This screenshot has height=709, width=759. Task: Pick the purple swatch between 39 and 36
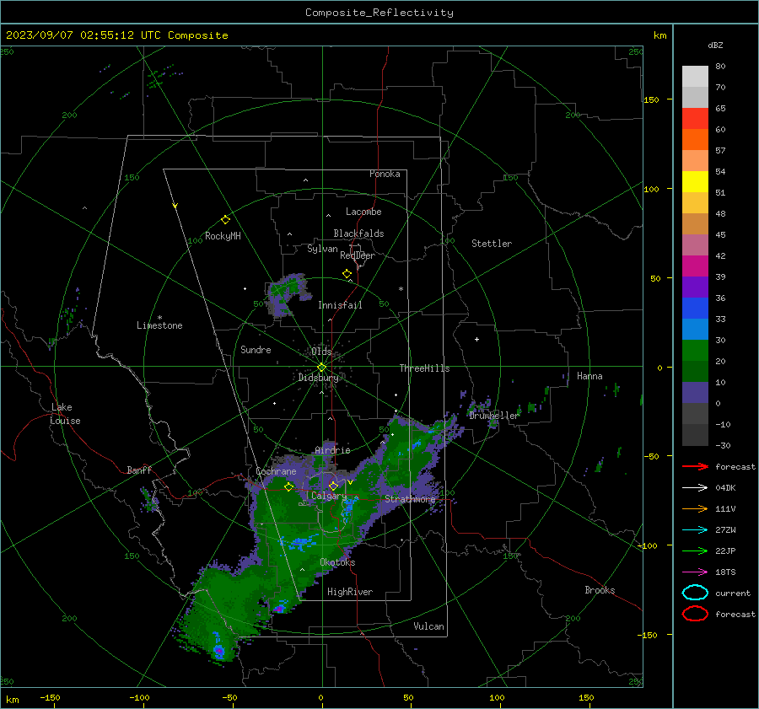coord(695,287)
